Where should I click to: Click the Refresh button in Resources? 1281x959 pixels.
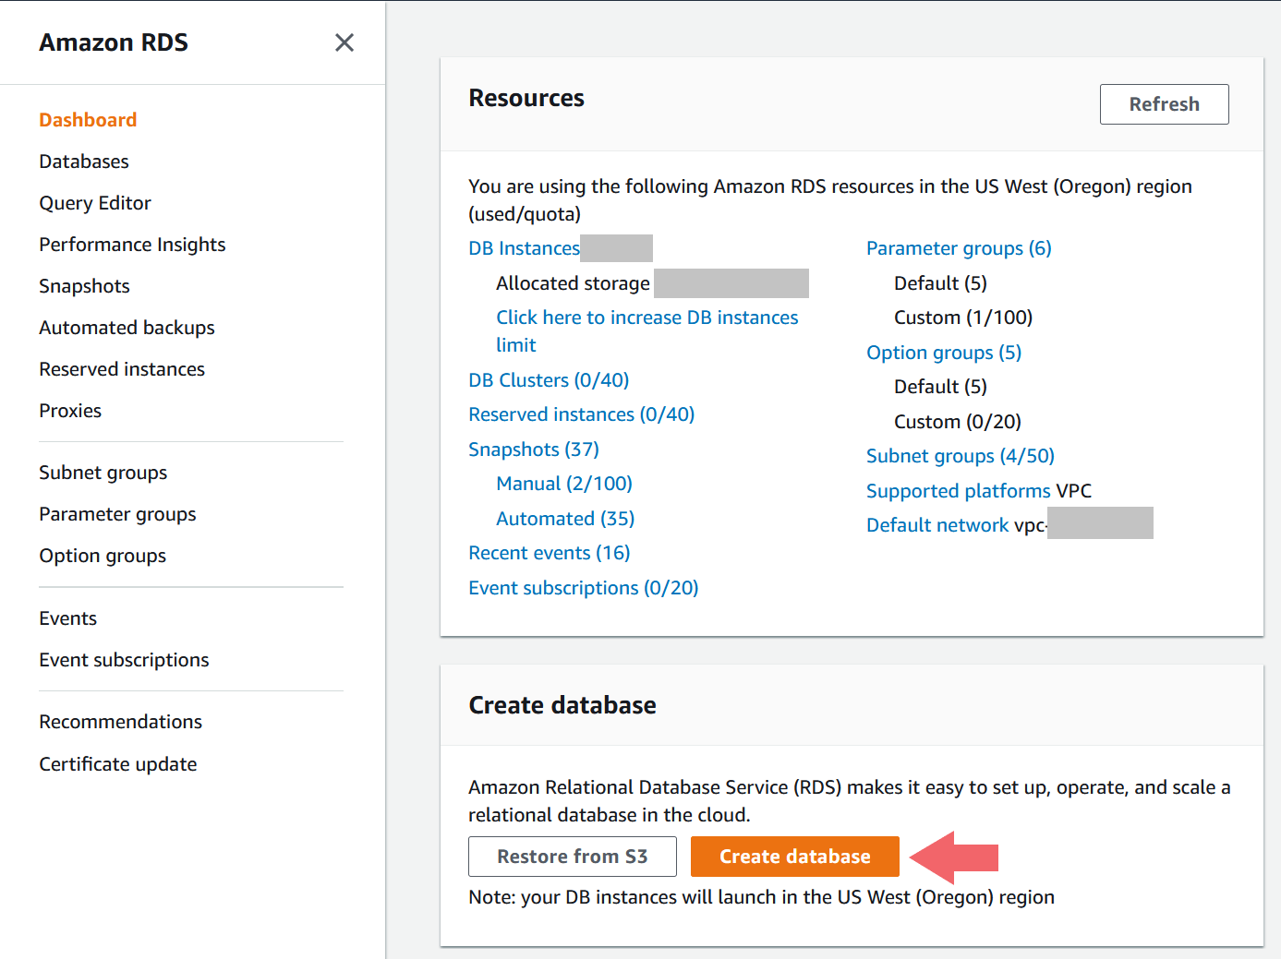pyautogui.click(x=1164, y=104)
